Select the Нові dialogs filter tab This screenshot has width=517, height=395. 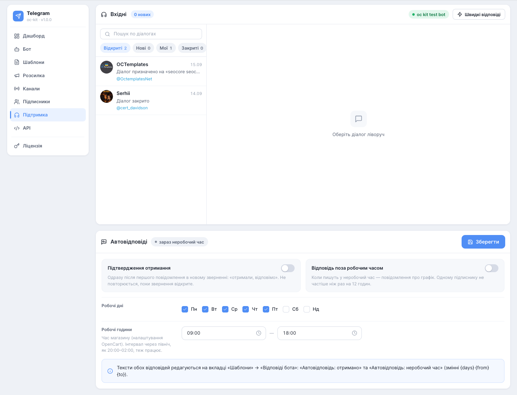143,48
